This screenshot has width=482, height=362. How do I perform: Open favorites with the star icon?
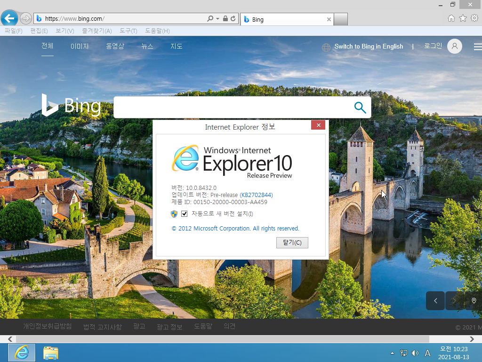tap(463, 18)
